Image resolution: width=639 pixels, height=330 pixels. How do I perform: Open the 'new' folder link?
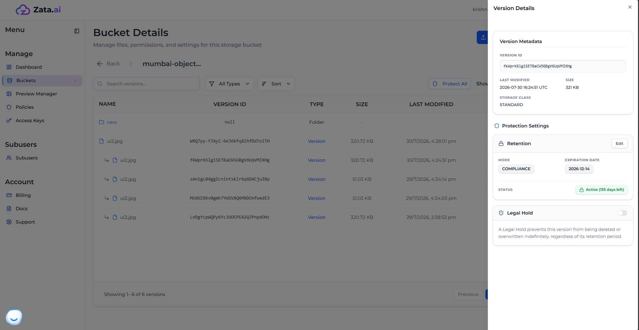[112, 122]
